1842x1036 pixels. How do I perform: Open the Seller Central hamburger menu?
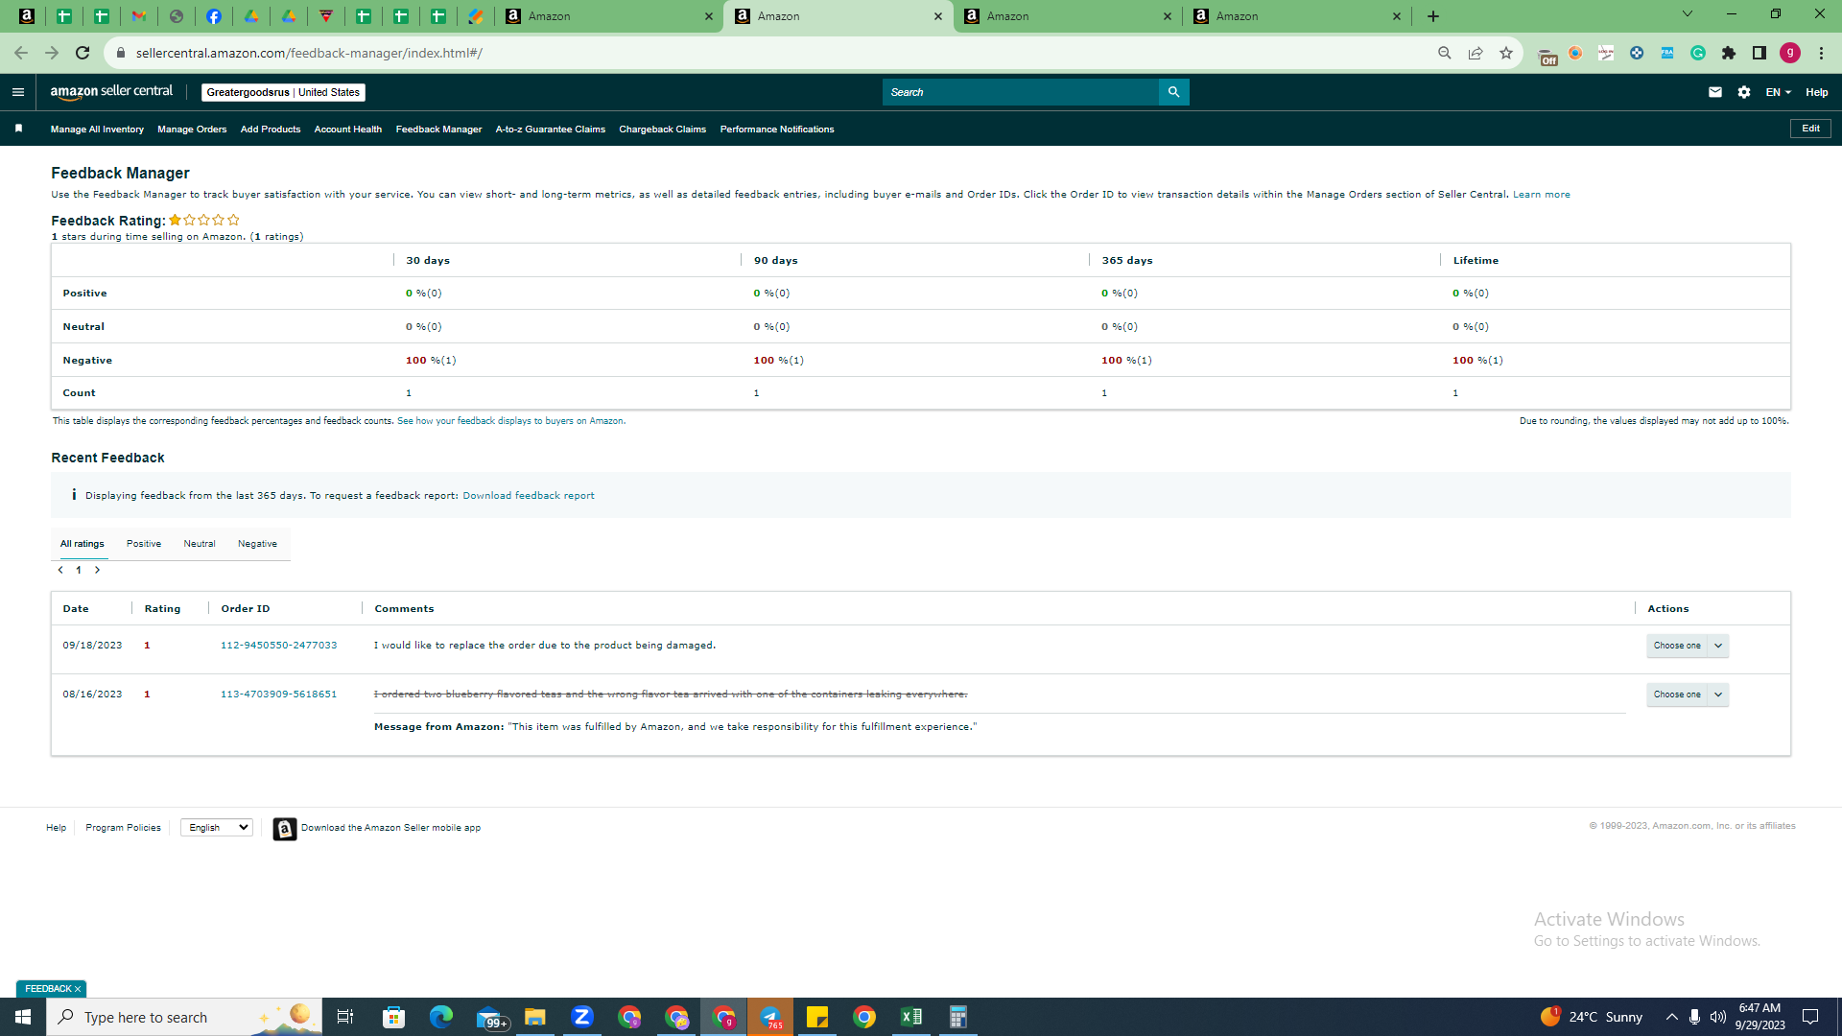(17, 92)
